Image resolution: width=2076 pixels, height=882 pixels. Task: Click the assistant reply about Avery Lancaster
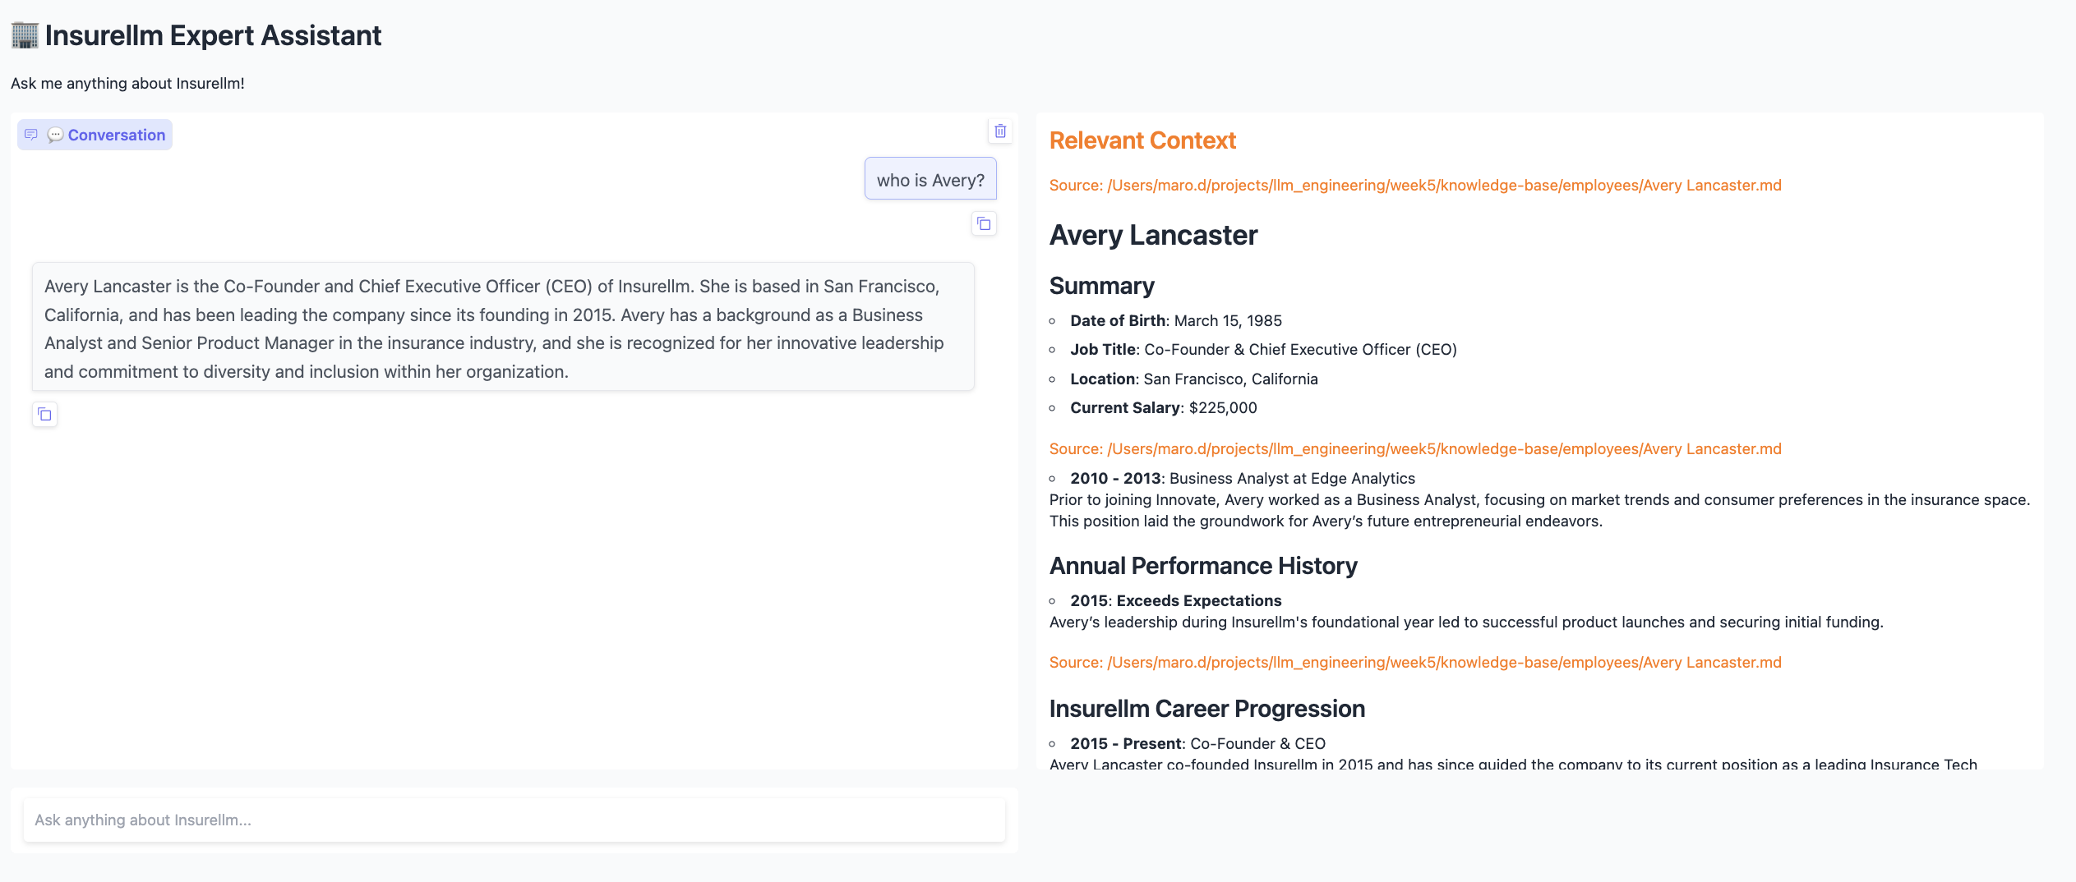tap(503, 328)
